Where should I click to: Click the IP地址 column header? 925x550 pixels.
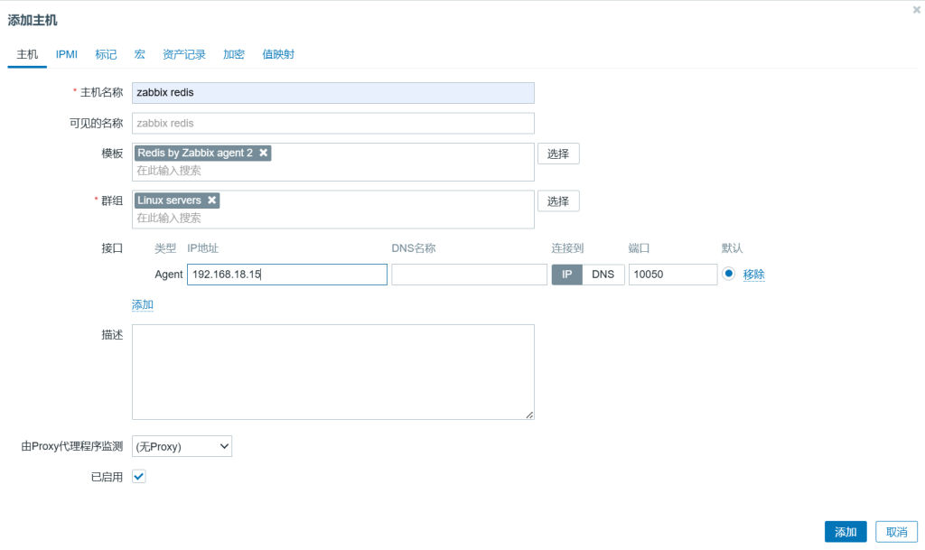pos(203,248)
